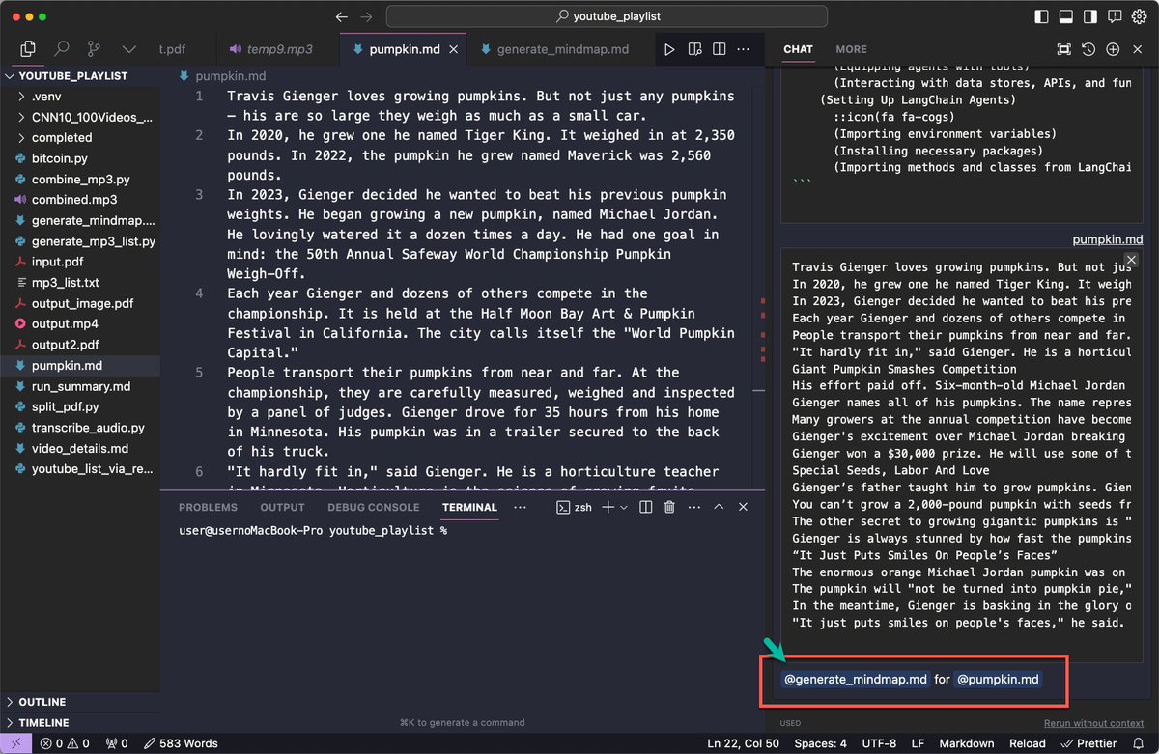
Task: Maximize panel with the up chevron
Action: pos(718,507)
